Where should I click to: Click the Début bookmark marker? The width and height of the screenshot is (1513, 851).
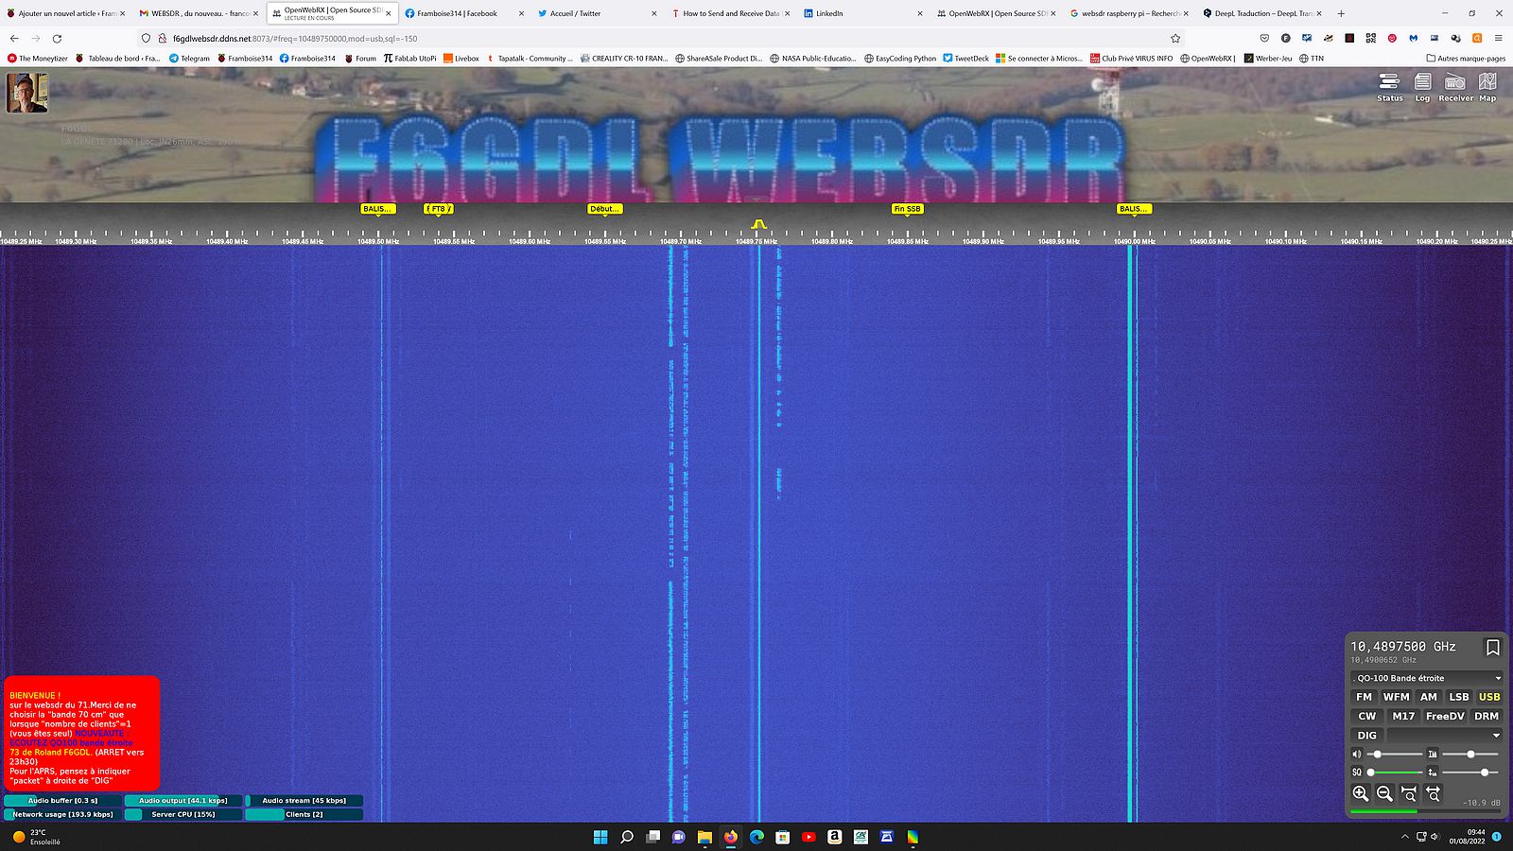604,209
